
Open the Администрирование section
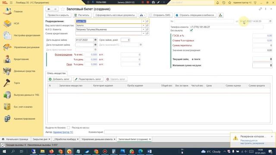(x=24, y=119)
